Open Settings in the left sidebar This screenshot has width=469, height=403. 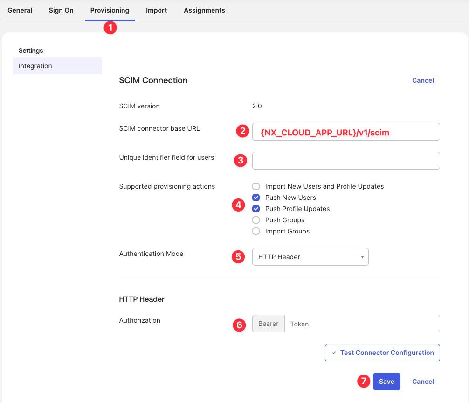click(30, 50)
